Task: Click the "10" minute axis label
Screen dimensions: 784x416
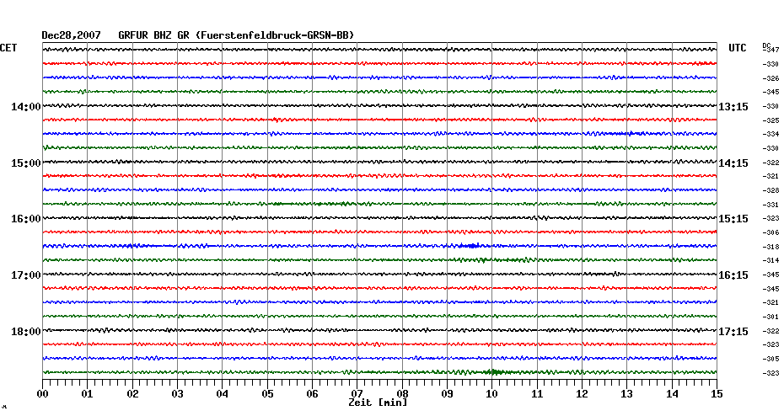Action: pyautogui.click(x=492, y=394)
